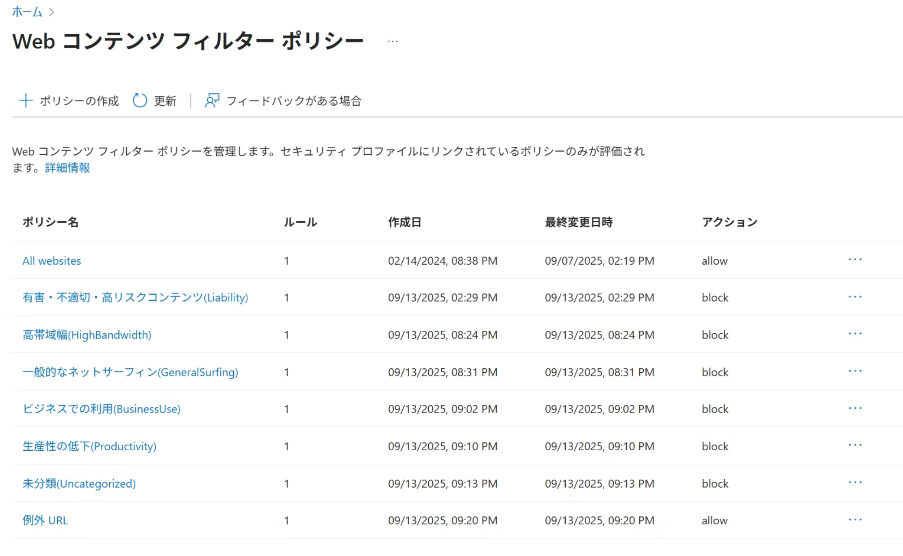The width and height of the screenshot is (903, 556).
Task: Click the ポリシー名 column header
Action: coord(50,222)
